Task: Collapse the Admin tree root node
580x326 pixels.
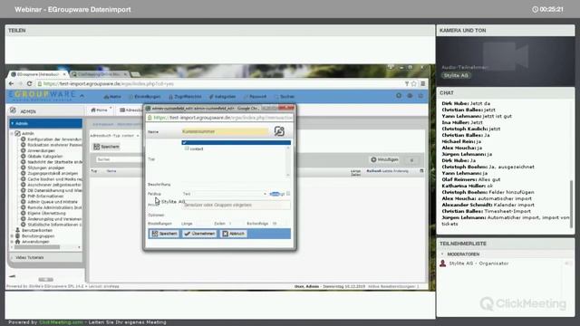Action: coord(12,133)
